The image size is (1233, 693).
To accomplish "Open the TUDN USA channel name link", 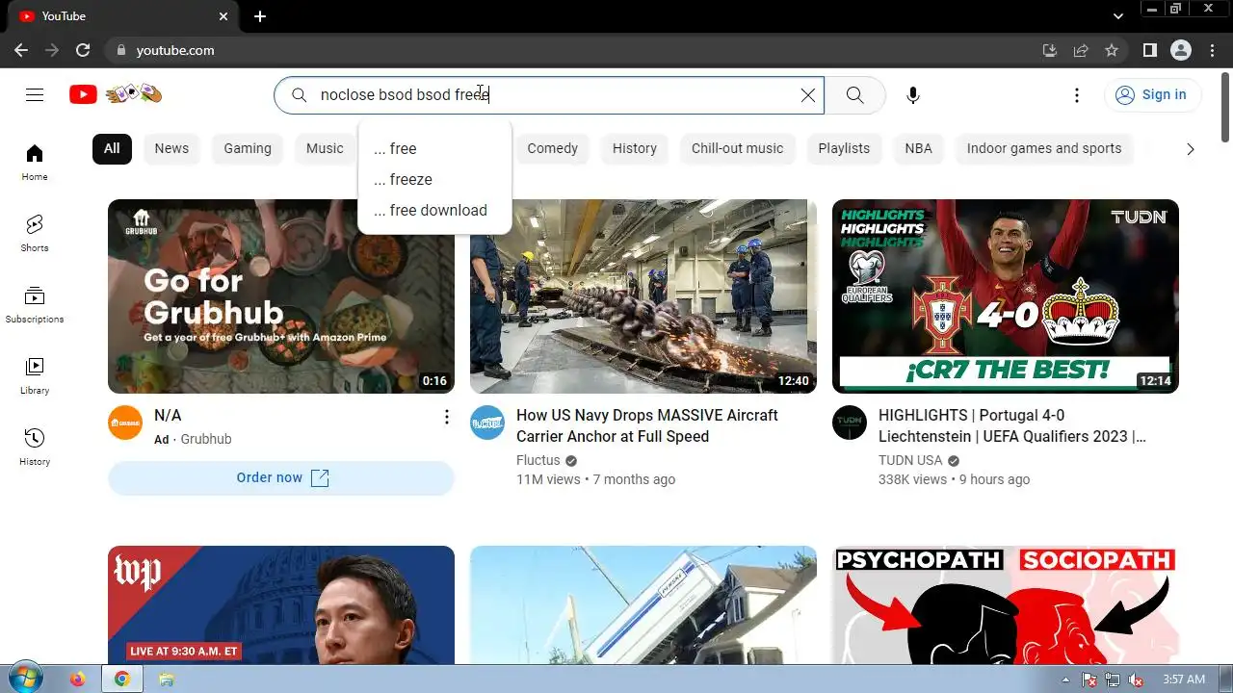I will pyautogui.click(x=910, y=460).
